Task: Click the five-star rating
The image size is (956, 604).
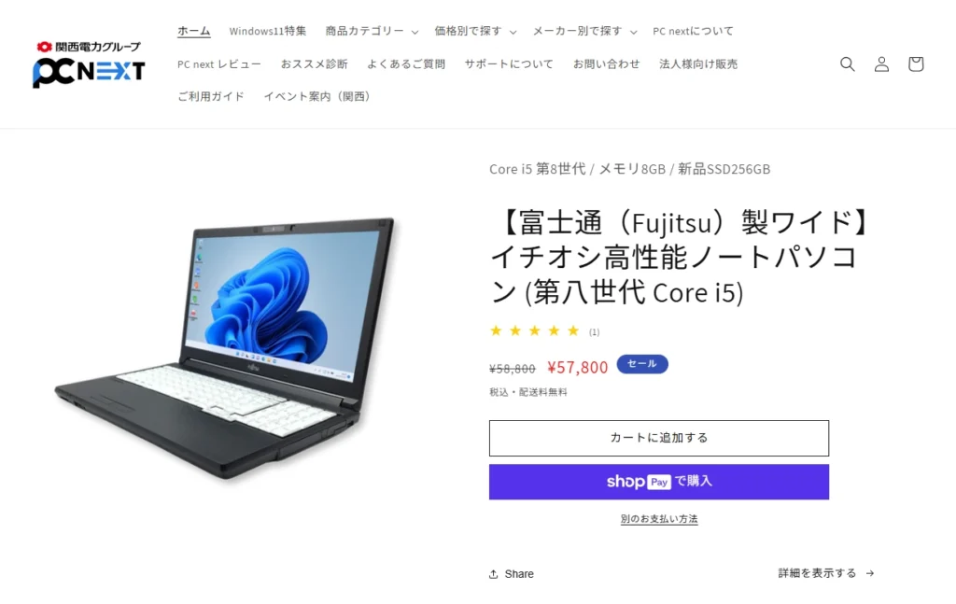Action: coord(535,331)
